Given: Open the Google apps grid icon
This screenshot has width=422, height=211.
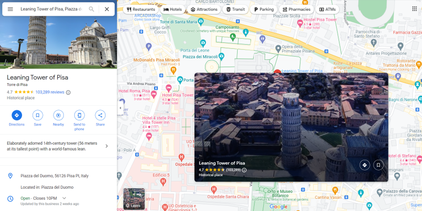Looking at the screenshot, I should coord(414,9).
